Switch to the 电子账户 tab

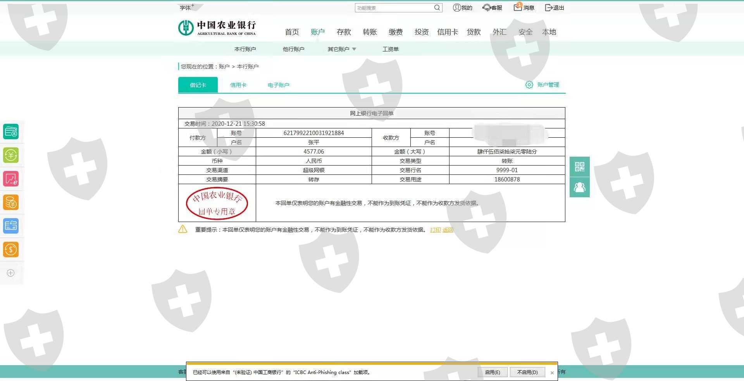(x=279, y=85)
